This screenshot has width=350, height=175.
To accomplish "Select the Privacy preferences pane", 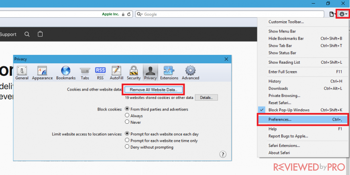I will point(150,73).
